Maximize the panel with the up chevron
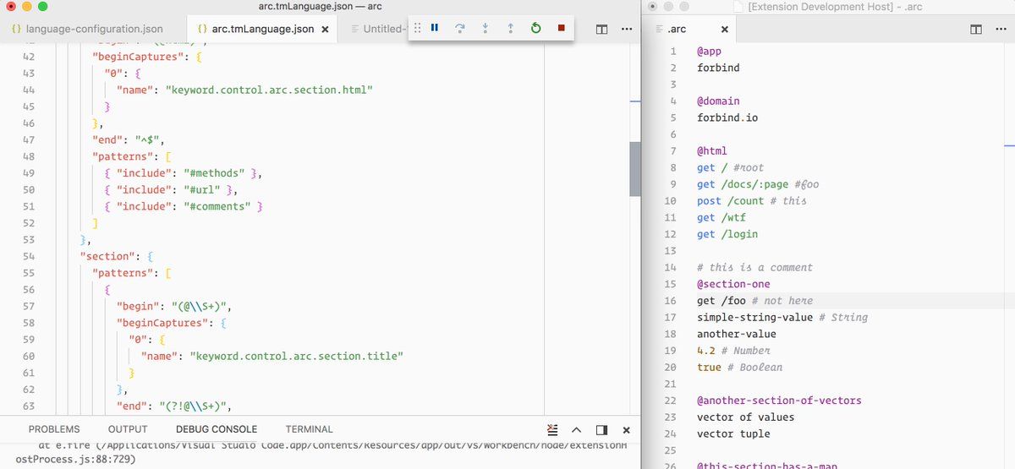The image size is (1015, 469). [577, 429]
